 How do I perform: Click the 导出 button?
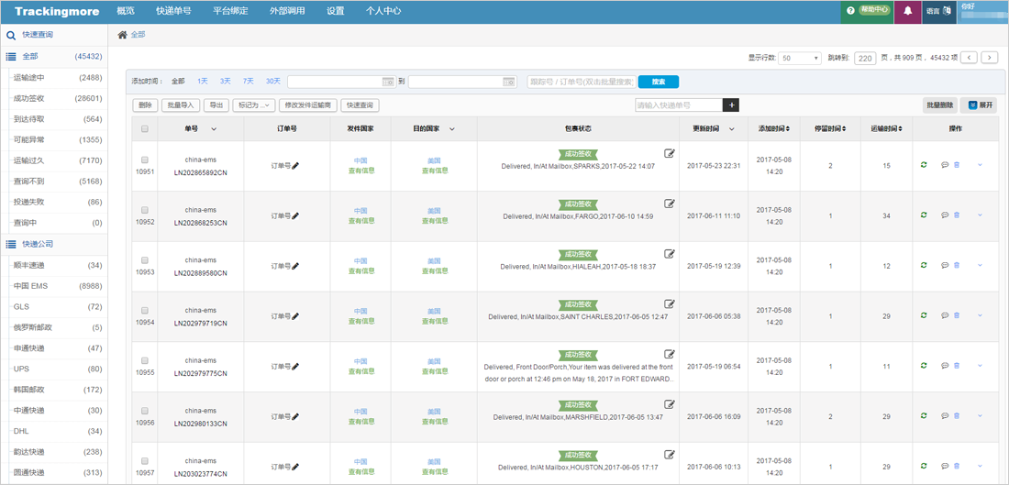216,105
